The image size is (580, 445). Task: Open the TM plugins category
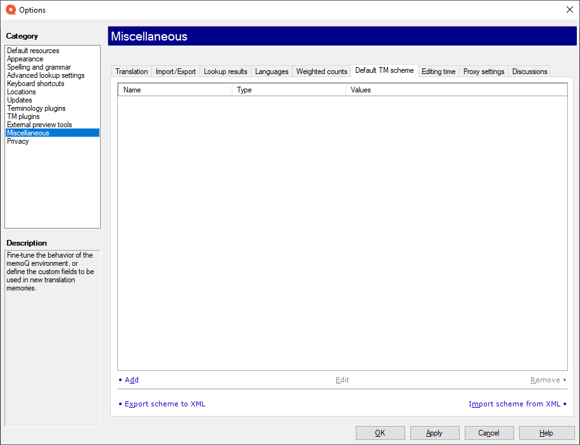click(x=23, y=116)
